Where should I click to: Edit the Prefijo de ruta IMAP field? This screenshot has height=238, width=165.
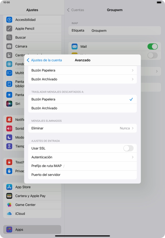click(94, 166)
